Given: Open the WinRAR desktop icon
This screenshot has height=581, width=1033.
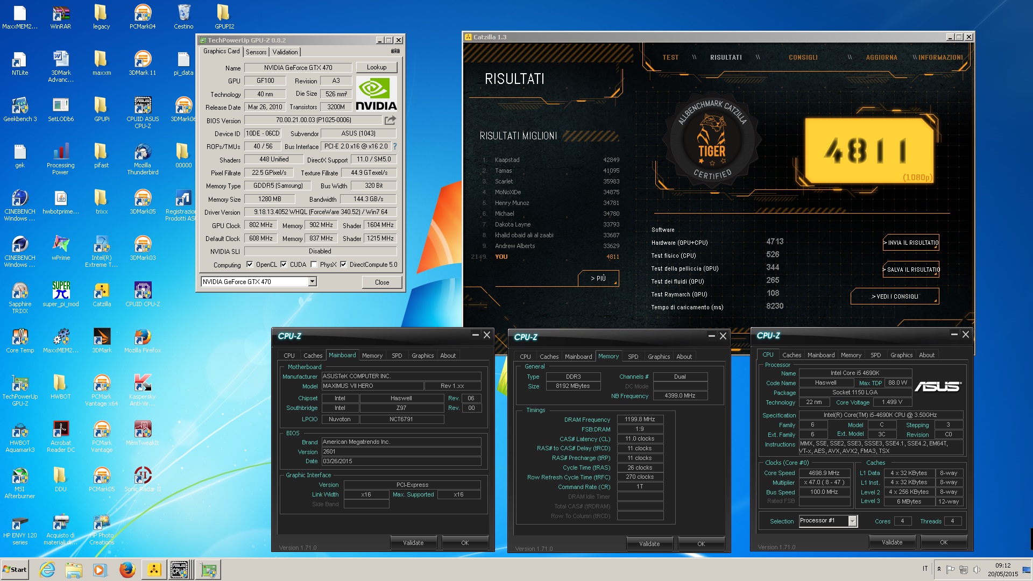Looking at the screenshot, I should (61, 17).
